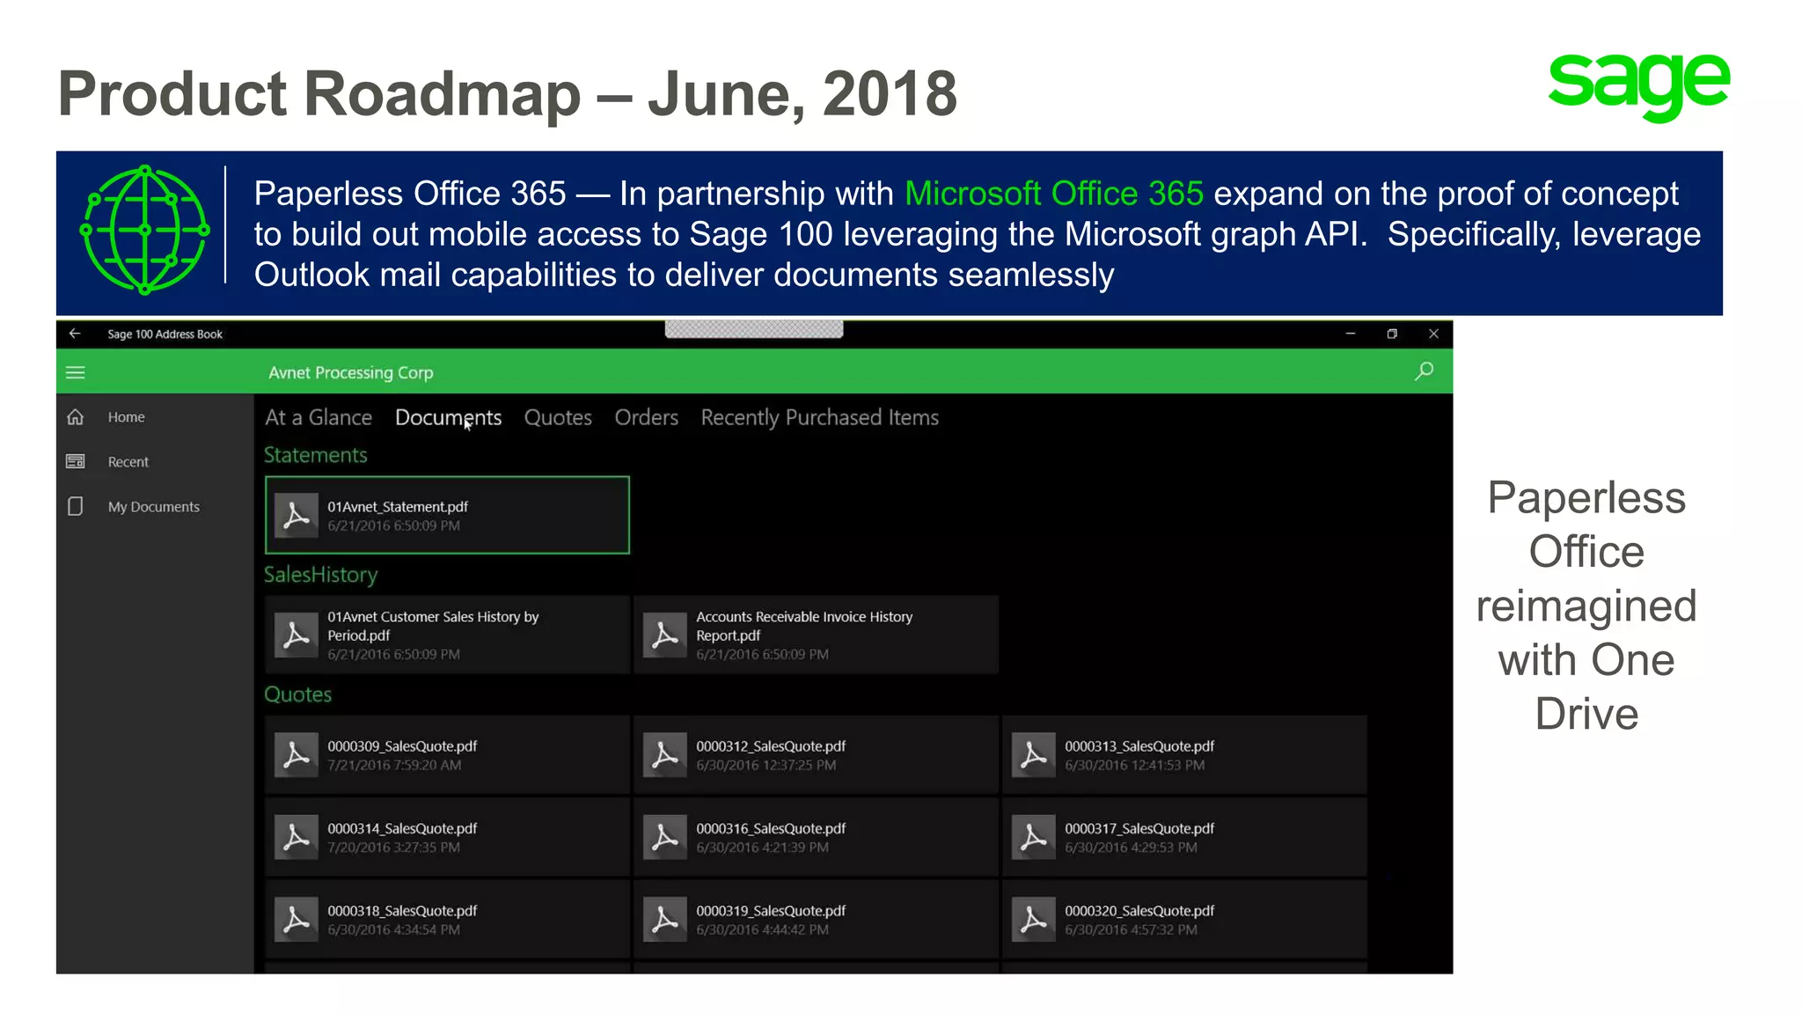Image resolution: width=1802 pixels, height=1014 pixels.
Task: Click the Home icon in sidebar
Action: 76,416
